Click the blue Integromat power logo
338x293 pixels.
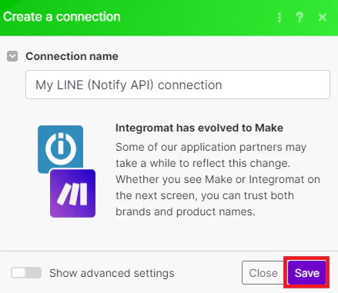click(60, 148)
